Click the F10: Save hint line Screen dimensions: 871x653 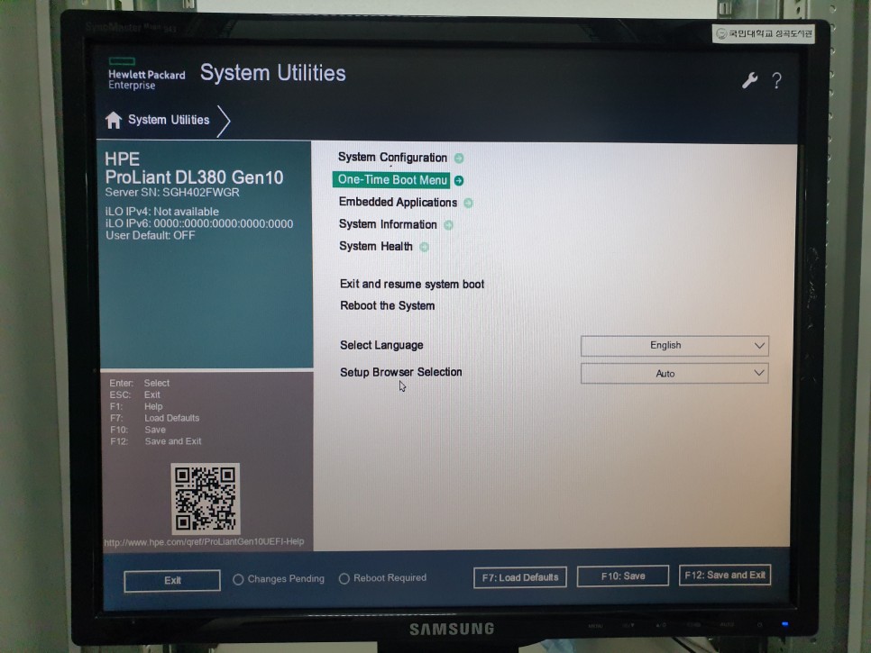[x=138, y=430]
